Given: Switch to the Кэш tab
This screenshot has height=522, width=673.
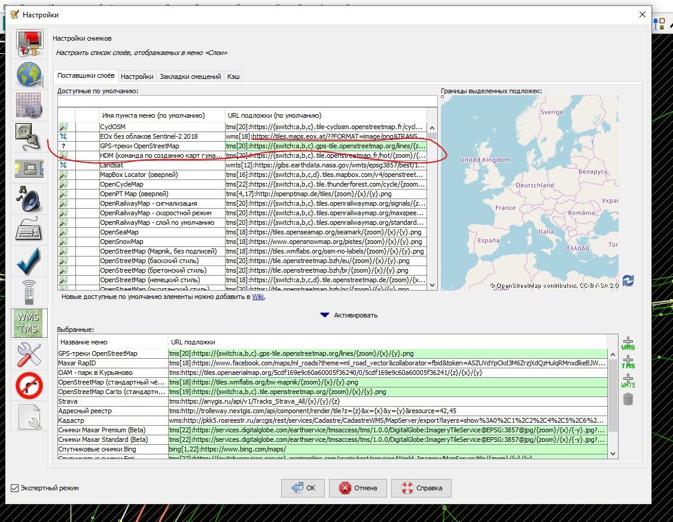Looking at the screenshot, I should 233,77.
